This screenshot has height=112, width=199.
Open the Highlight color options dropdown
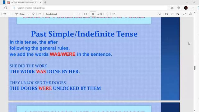(x=9, y=14)
